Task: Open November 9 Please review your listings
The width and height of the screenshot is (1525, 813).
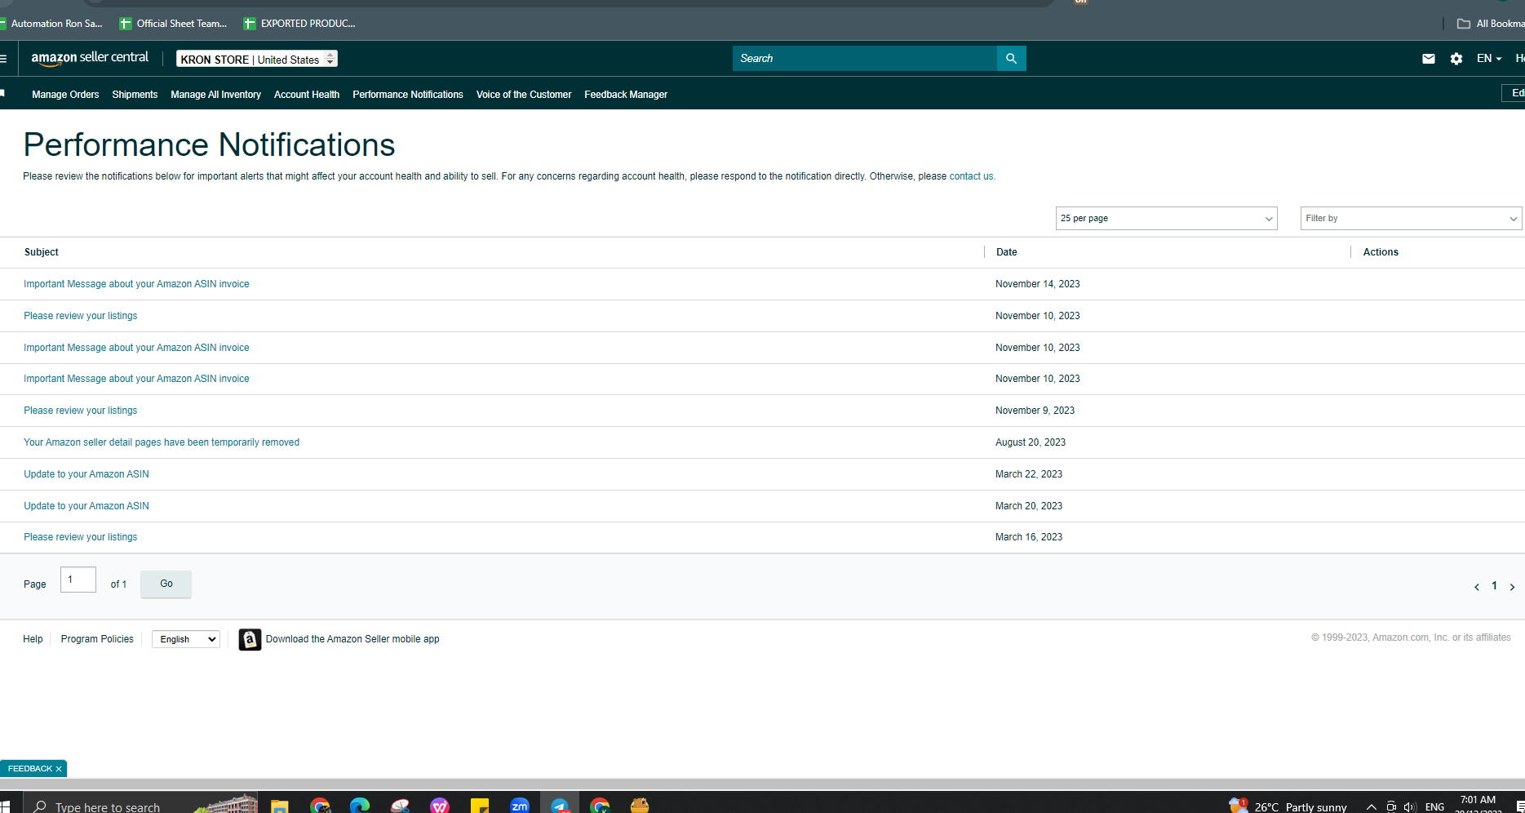Action: pos(80,411)
